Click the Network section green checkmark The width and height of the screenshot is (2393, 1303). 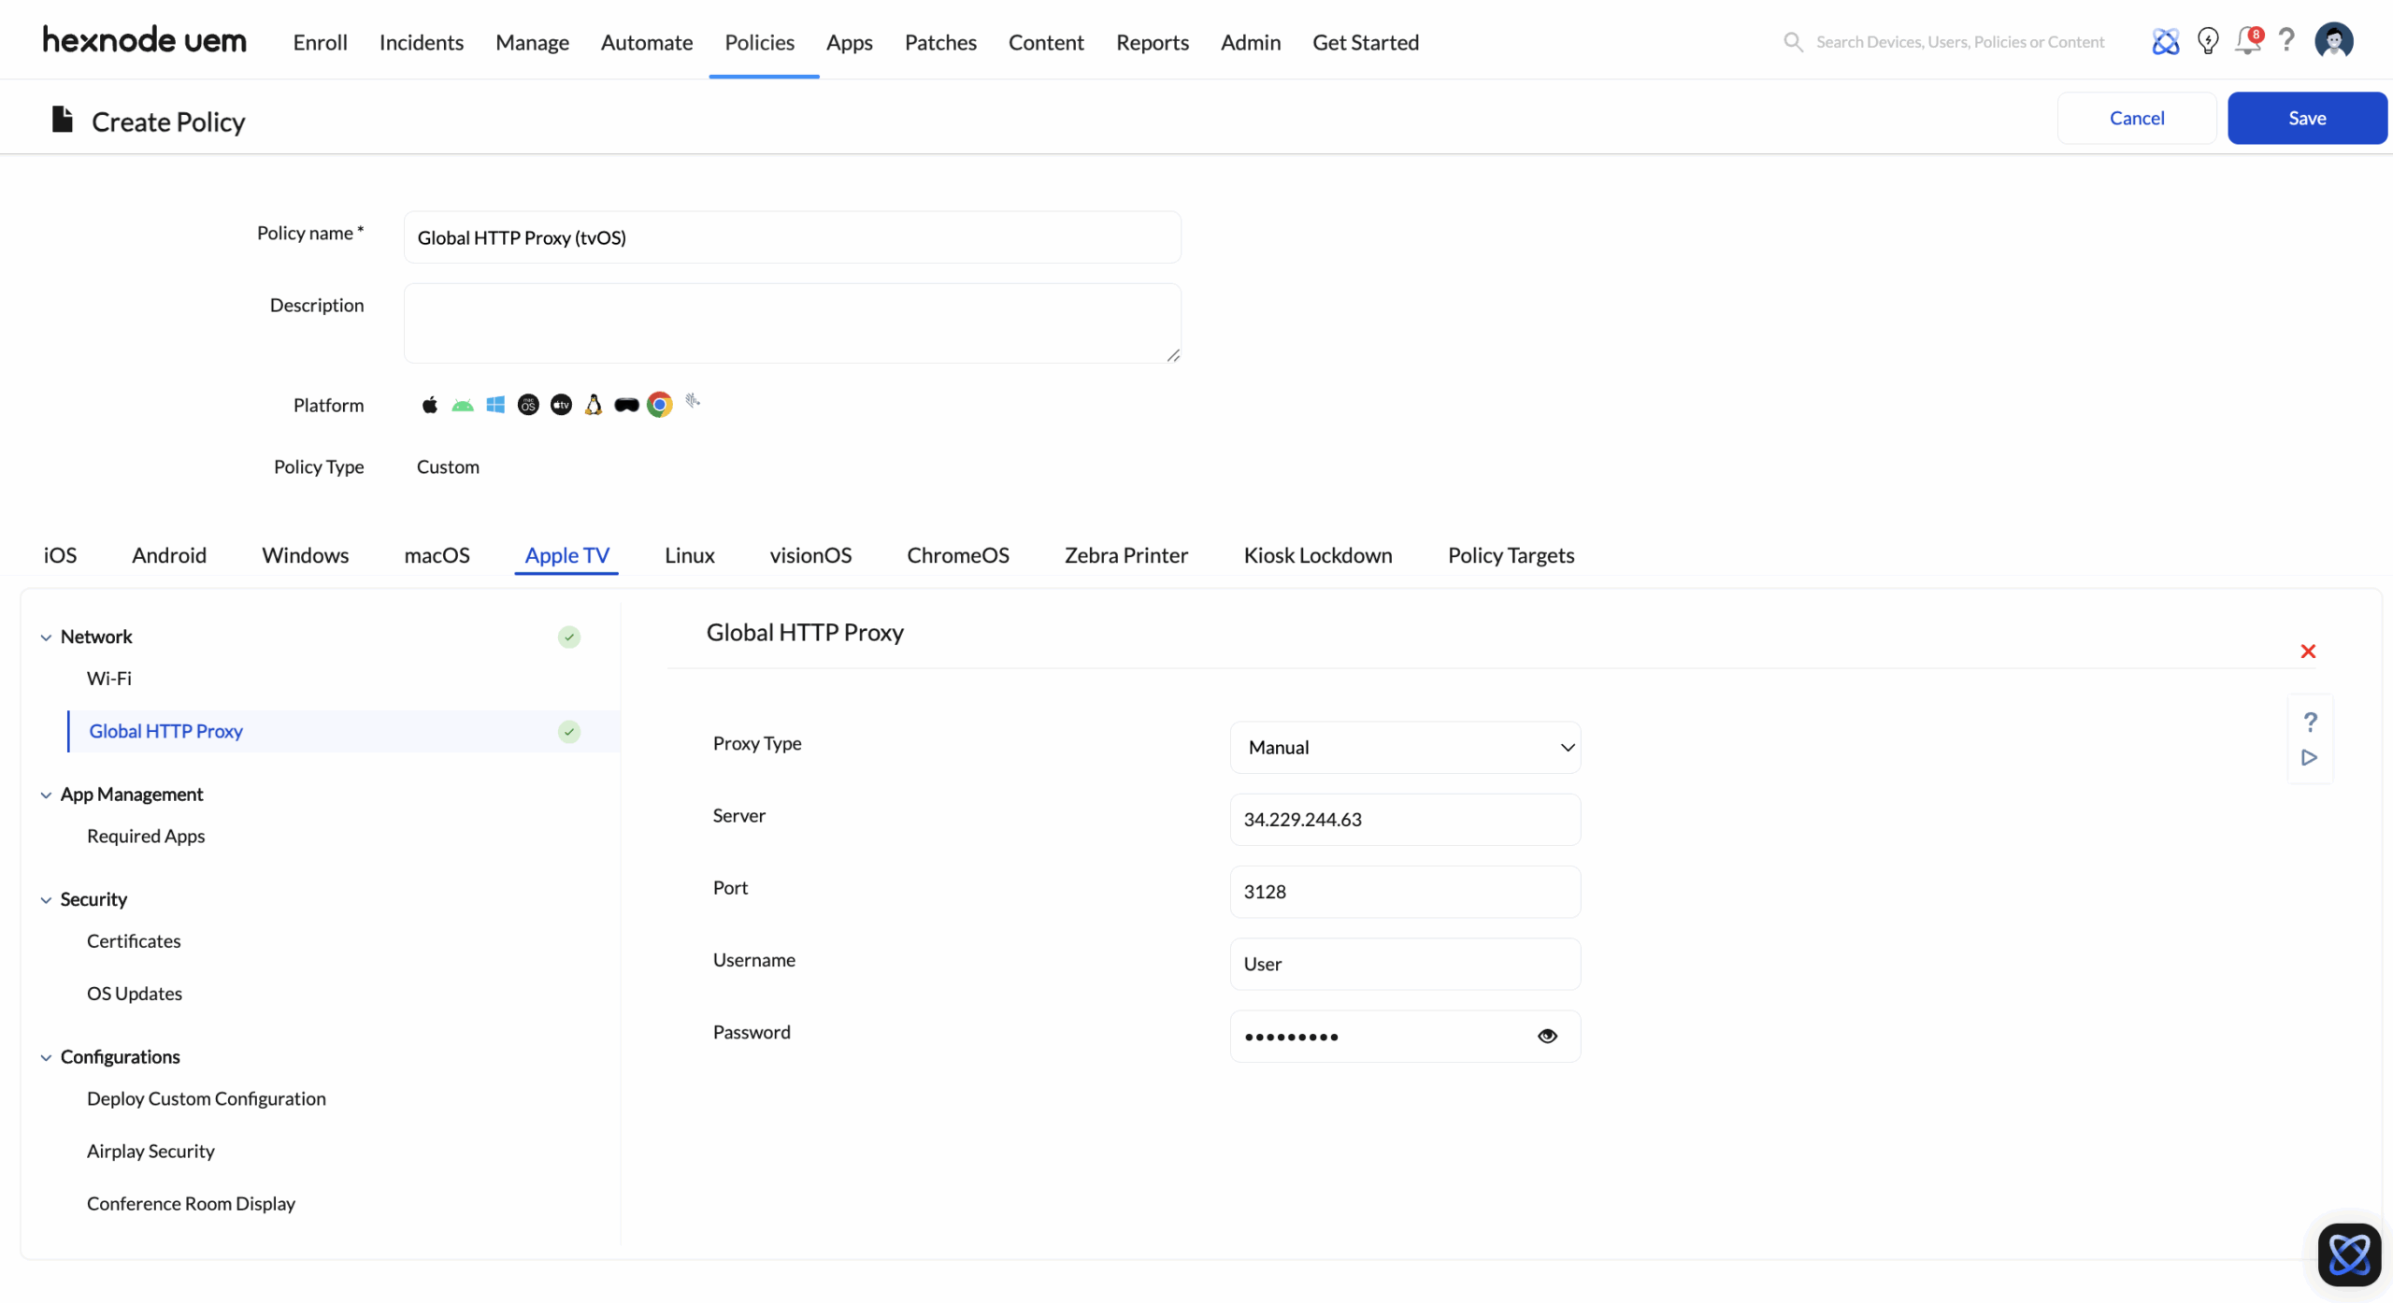click(569, 637)
